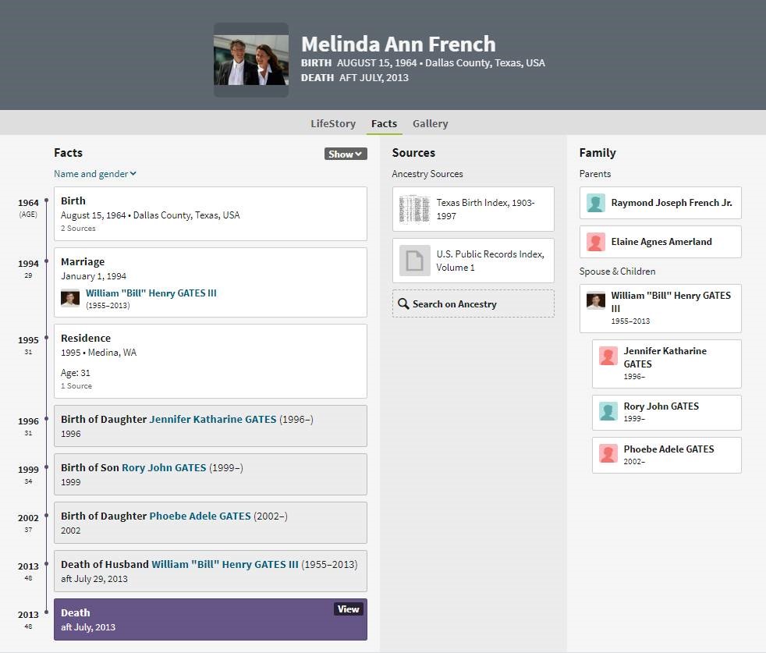Click the Texas Birth Index document thumbnail
The image size is (766, 653).
(x=414, y=209)
